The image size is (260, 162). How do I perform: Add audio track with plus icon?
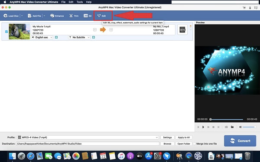click(x=56, y=37)
